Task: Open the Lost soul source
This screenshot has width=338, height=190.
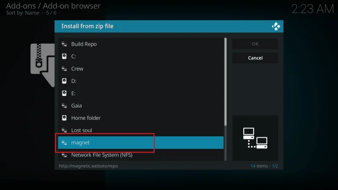Action: [x=82, y=130]
